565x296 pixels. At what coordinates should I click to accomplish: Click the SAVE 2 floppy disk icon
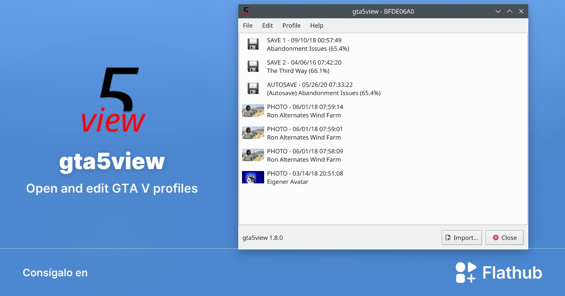coord(253,66)
